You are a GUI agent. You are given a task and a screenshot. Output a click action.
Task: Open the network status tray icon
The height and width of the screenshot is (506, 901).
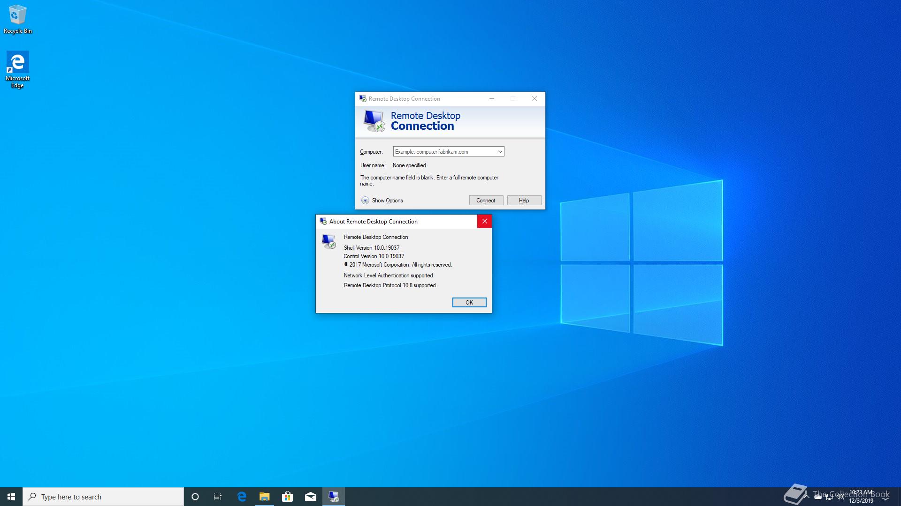[x=829, y=497]
